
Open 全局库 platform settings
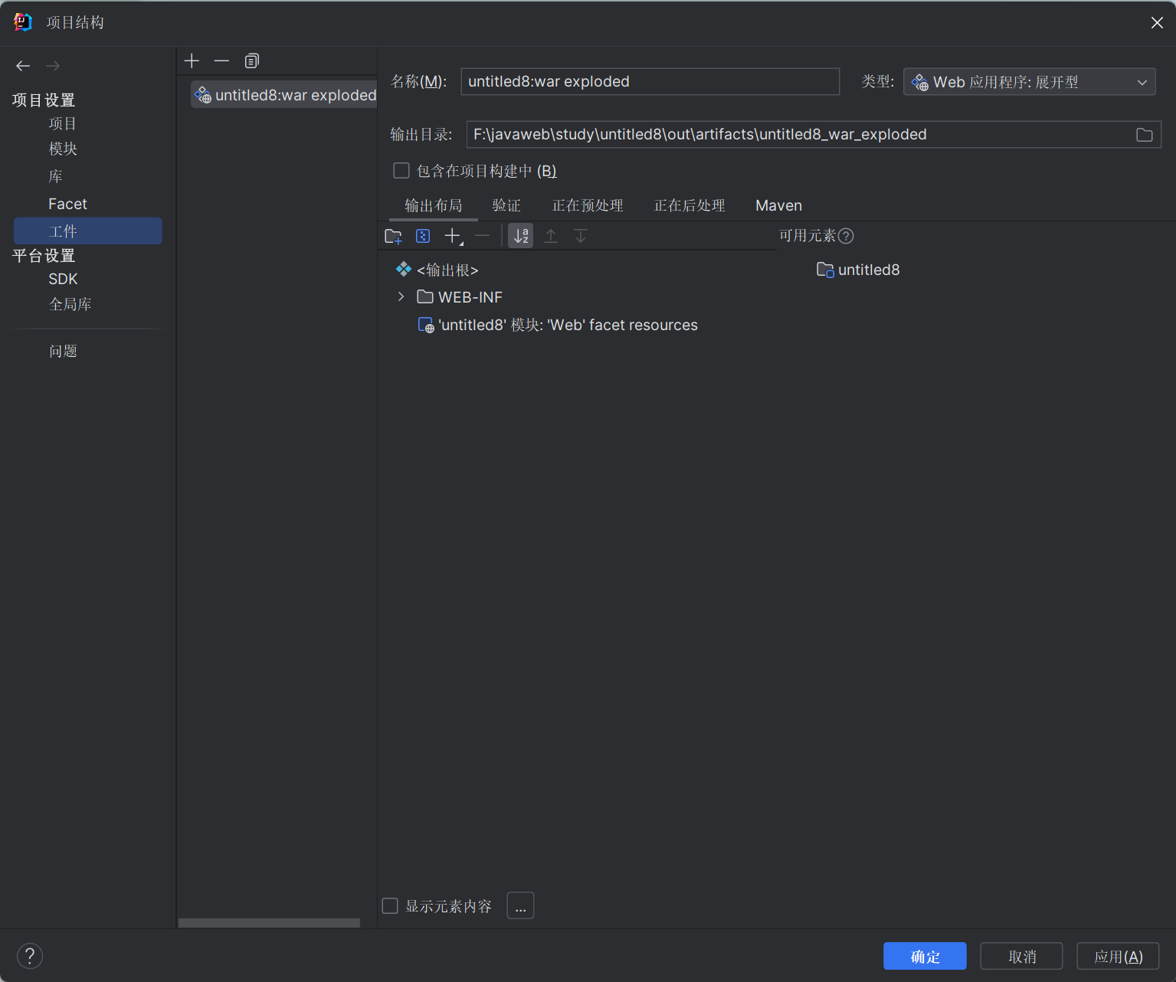coord(70,304)
